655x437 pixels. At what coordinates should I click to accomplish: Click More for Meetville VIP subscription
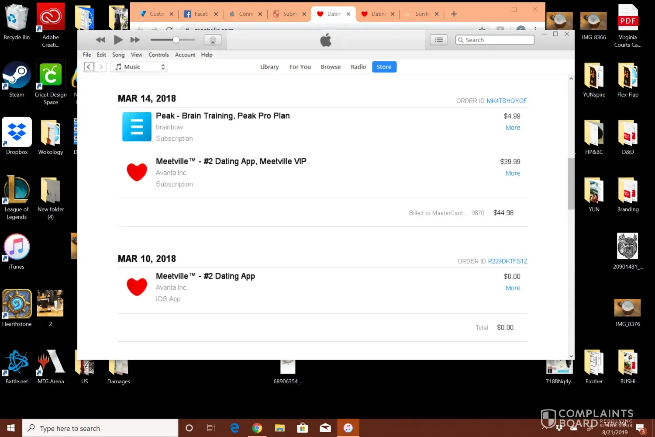pyautogui.click(x=513, y=173)
